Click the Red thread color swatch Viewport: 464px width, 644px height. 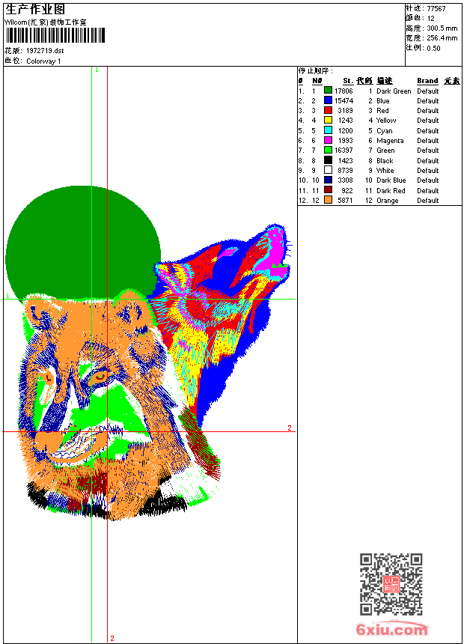pyautogui.click(x=328, y=110)
